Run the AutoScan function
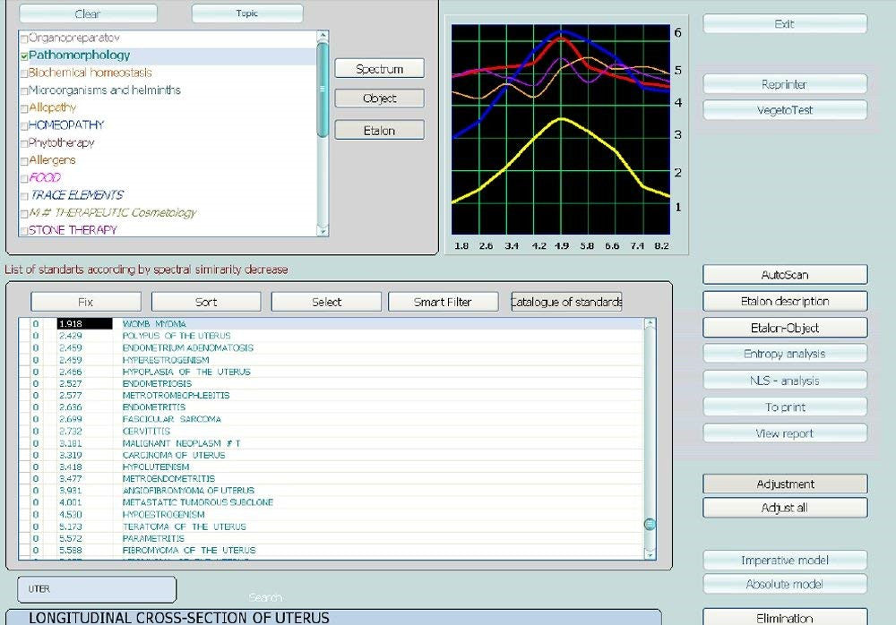Image resolution: width=896 pixels, height=625 pixels. [x=784, y=274]
